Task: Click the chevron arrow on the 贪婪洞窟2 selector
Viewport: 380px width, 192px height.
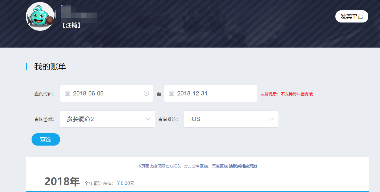Action: point(148,119)
